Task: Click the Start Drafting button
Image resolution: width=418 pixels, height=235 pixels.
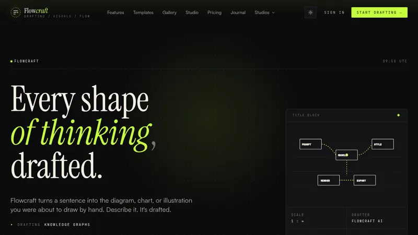Action: pos(379,13)
